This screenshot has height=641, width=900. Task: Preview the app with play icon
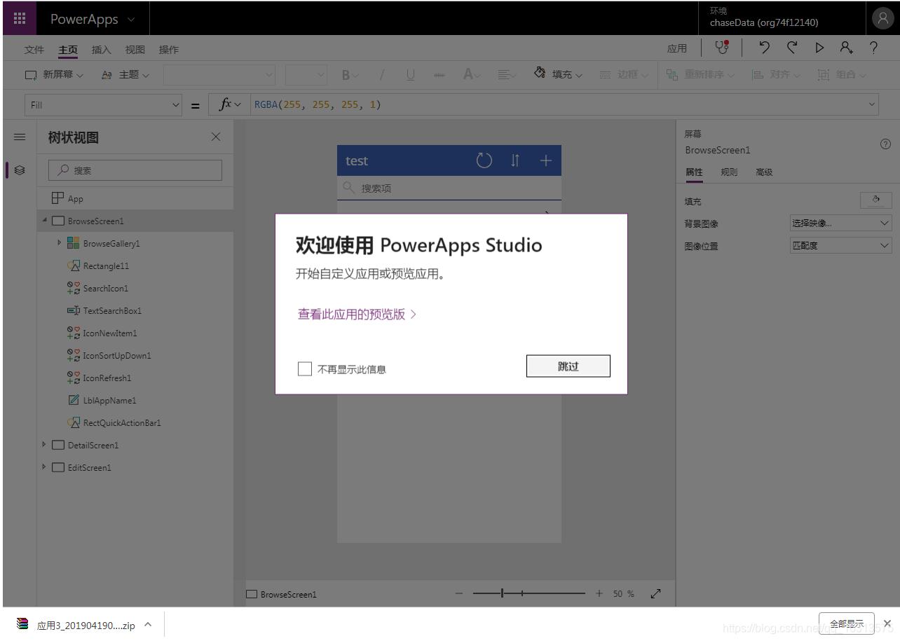tap(819, 48)
